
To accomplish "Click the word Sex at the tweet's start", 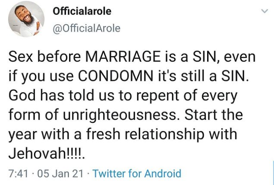I will click(x=20, y=57).
